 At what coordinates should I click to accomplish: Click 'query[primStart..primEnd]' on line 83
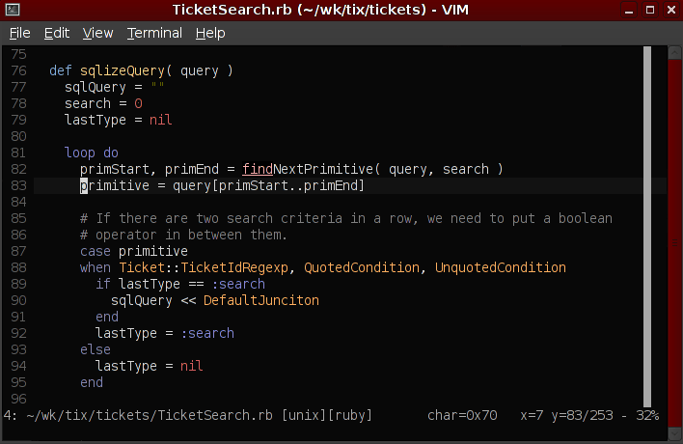pos(268,185)
